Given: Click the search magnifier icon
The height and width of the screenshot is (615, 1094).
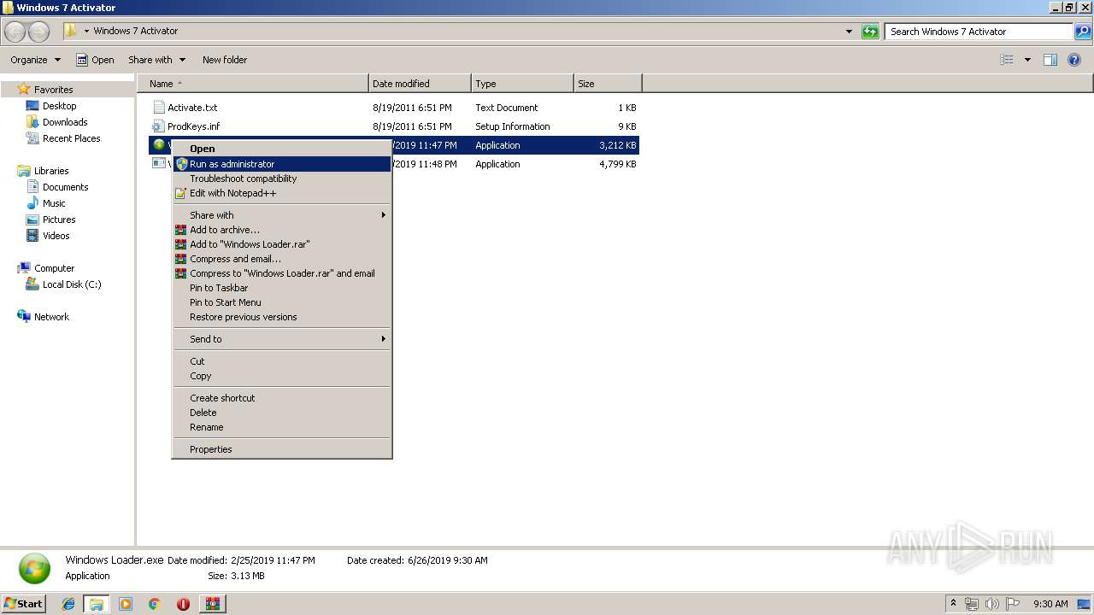Looking at the screenshot, I should coord(1082,32).
